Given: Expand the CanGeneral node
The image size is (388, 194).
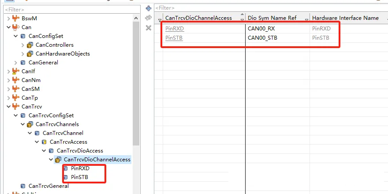Looking at the screenshot, I should point(15,63).
